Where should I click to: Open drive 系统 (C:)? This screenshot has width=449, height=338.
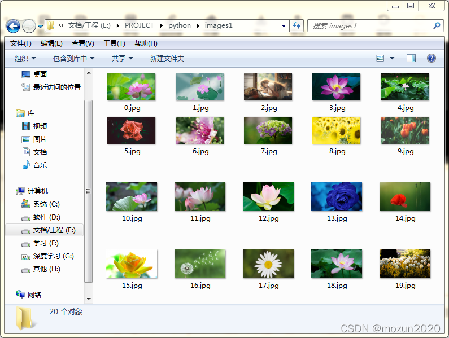pyautogui.click(x=41, y=204)
